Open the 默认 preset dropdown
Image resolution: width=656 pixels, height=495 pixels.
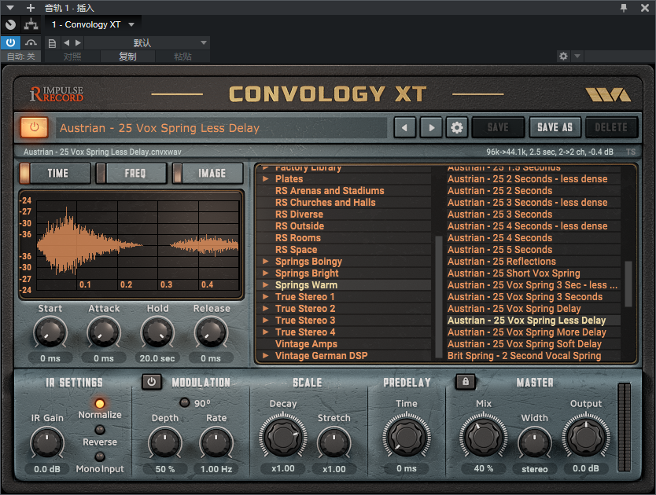(147, 42)
